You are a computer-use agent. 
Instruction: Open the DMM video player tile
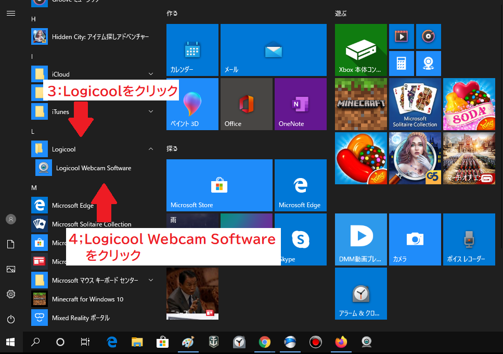pyautogui.click(x=361, y=239)
